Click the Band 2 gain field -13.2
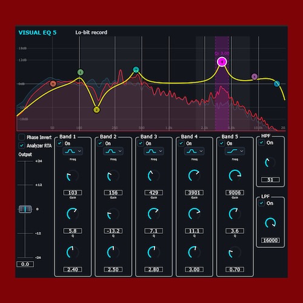 pos(113,231)
